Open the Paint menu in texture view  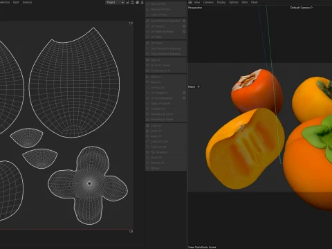[16, 2]
